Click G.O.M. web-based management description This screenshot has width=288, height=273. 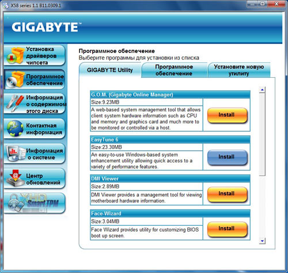[x=146, y=119]
